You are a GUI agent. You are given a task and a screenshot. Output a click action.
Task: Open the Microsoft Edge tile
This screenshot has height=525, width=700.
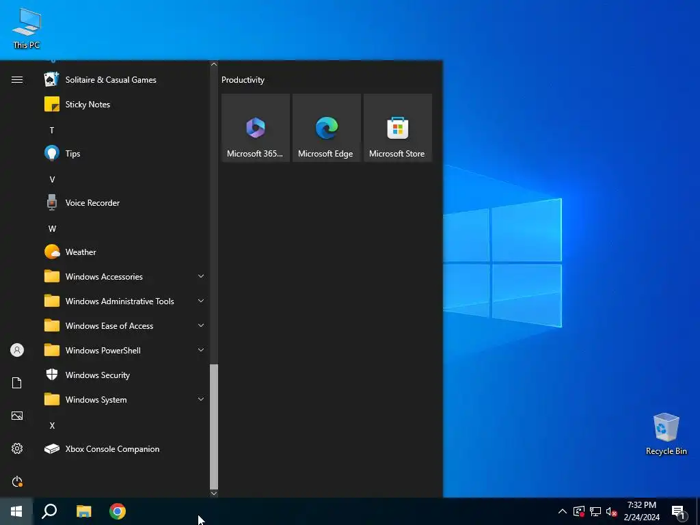[x=326, y=128]
